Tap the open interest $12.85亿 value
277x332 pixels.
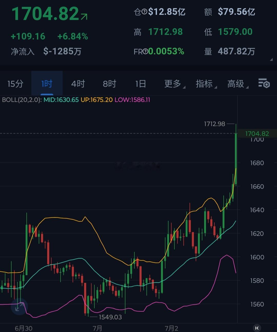point(167,12)
